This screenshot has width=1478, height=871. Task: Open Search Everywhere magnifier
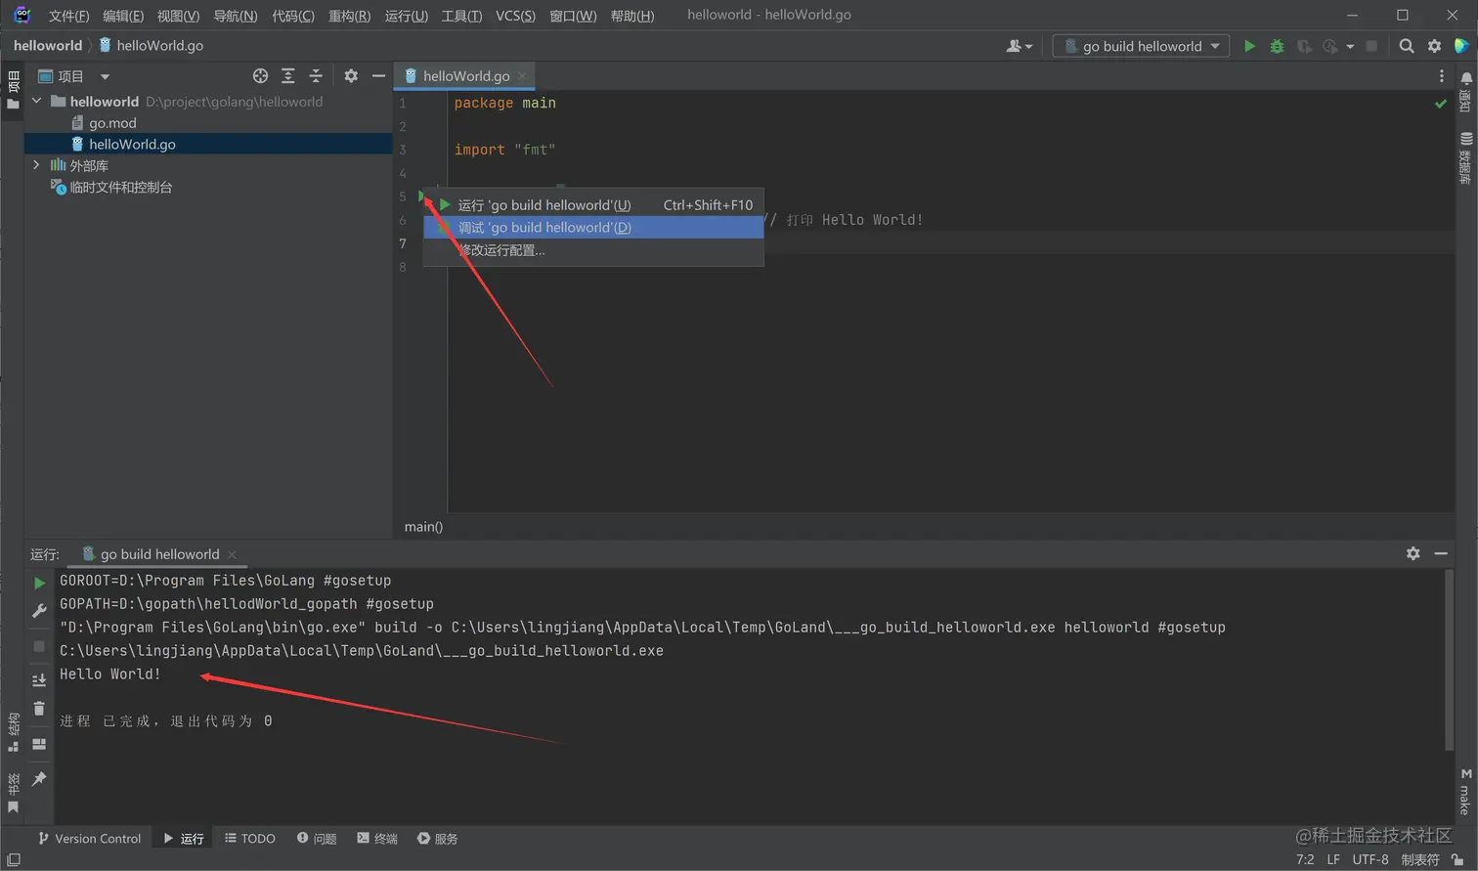(x=1407, y=46)
